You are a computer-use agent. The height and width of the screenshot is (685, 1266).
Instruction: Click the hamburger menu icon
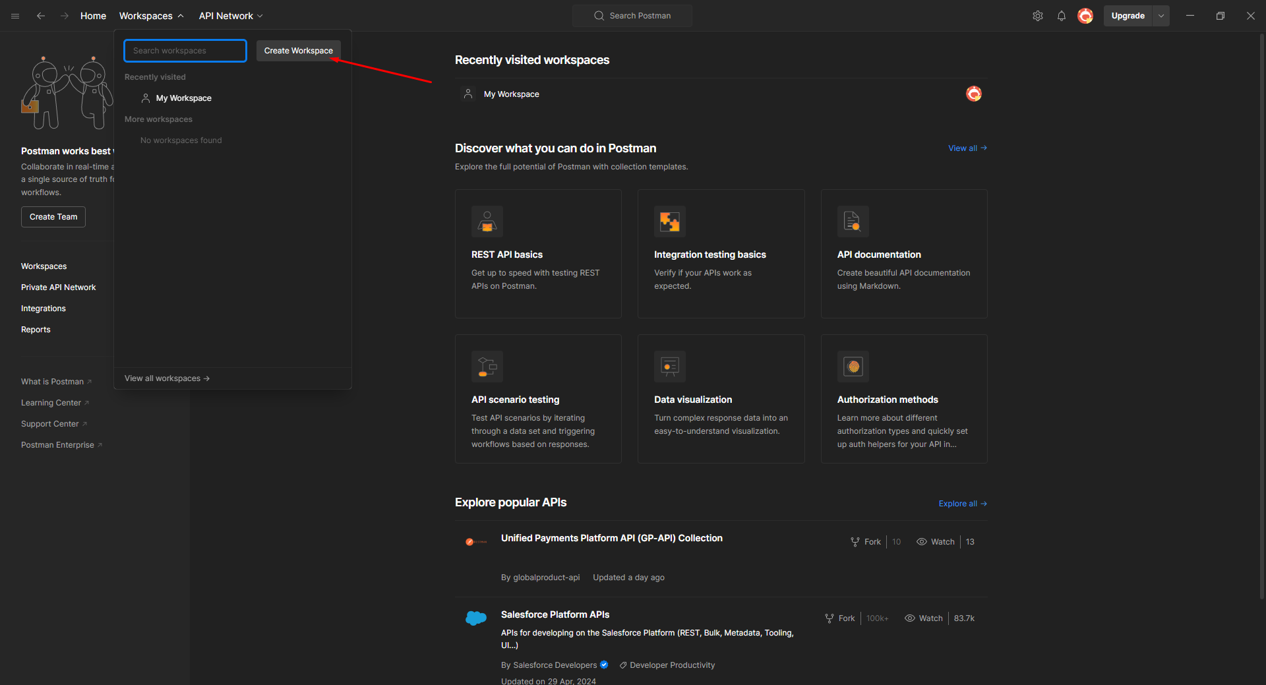point(15,16)
